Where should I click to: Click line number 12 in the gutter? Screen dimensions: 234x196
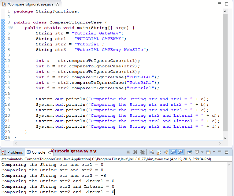[x=7, y=72]
